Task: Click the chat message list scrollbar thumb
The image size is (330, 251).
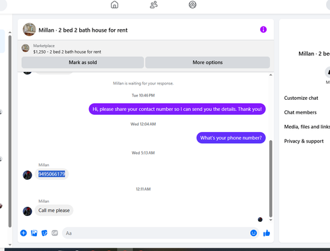Action: click(271, 178)
